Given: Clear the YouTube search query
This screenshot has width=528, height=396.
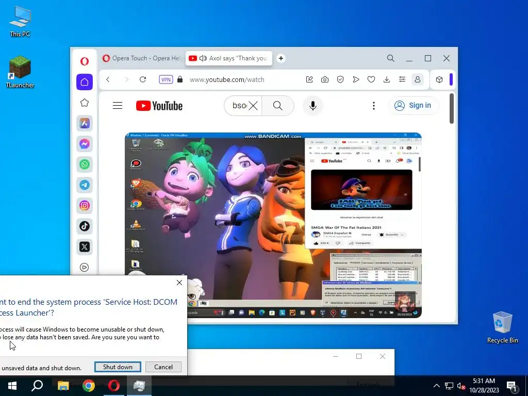Looking at the screenshot, I should [x=253, y=106].
